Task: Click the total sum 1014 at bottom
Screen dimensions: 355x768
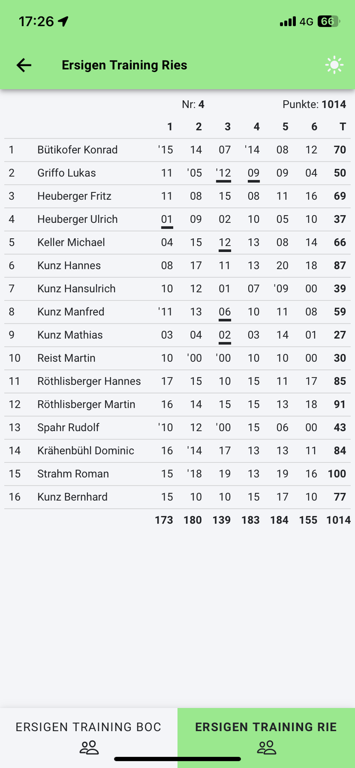Action: point(338,520)
